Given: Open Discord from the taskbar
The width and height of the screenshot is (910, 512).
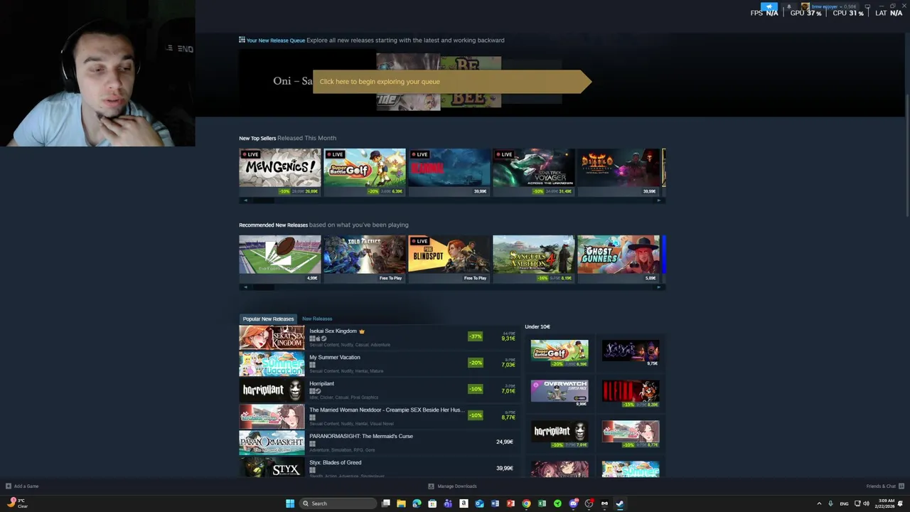Looking at the screenshot, I should point(574,503).
